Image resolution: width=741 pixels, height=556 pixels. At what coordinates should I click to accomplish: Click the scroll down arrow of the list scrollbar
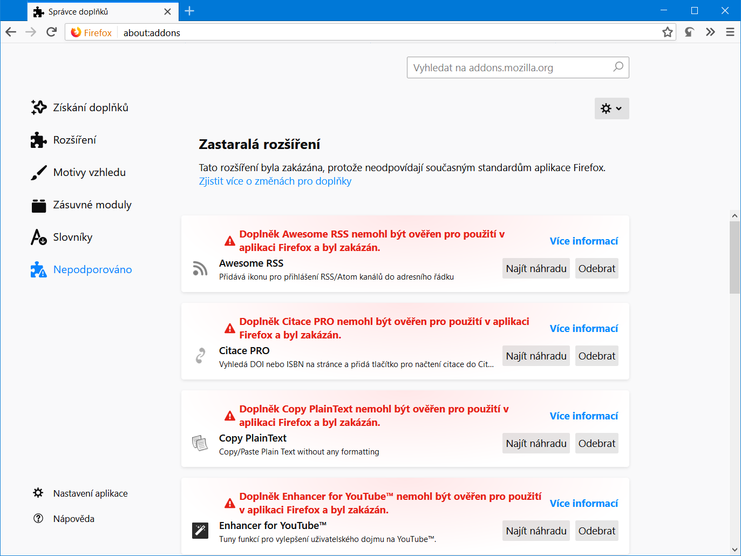coord(735,550)
